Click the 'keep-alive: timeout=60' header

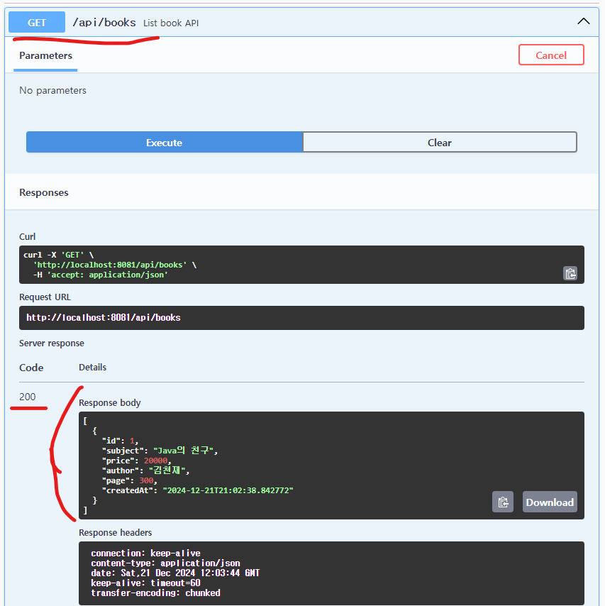145,583
